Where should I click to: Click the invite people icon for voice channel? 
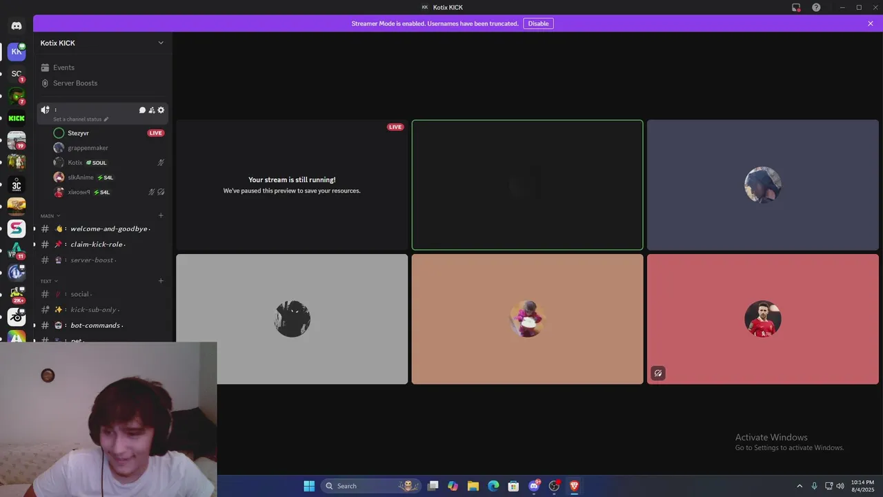pyautogui.click(x=152, y=110)
